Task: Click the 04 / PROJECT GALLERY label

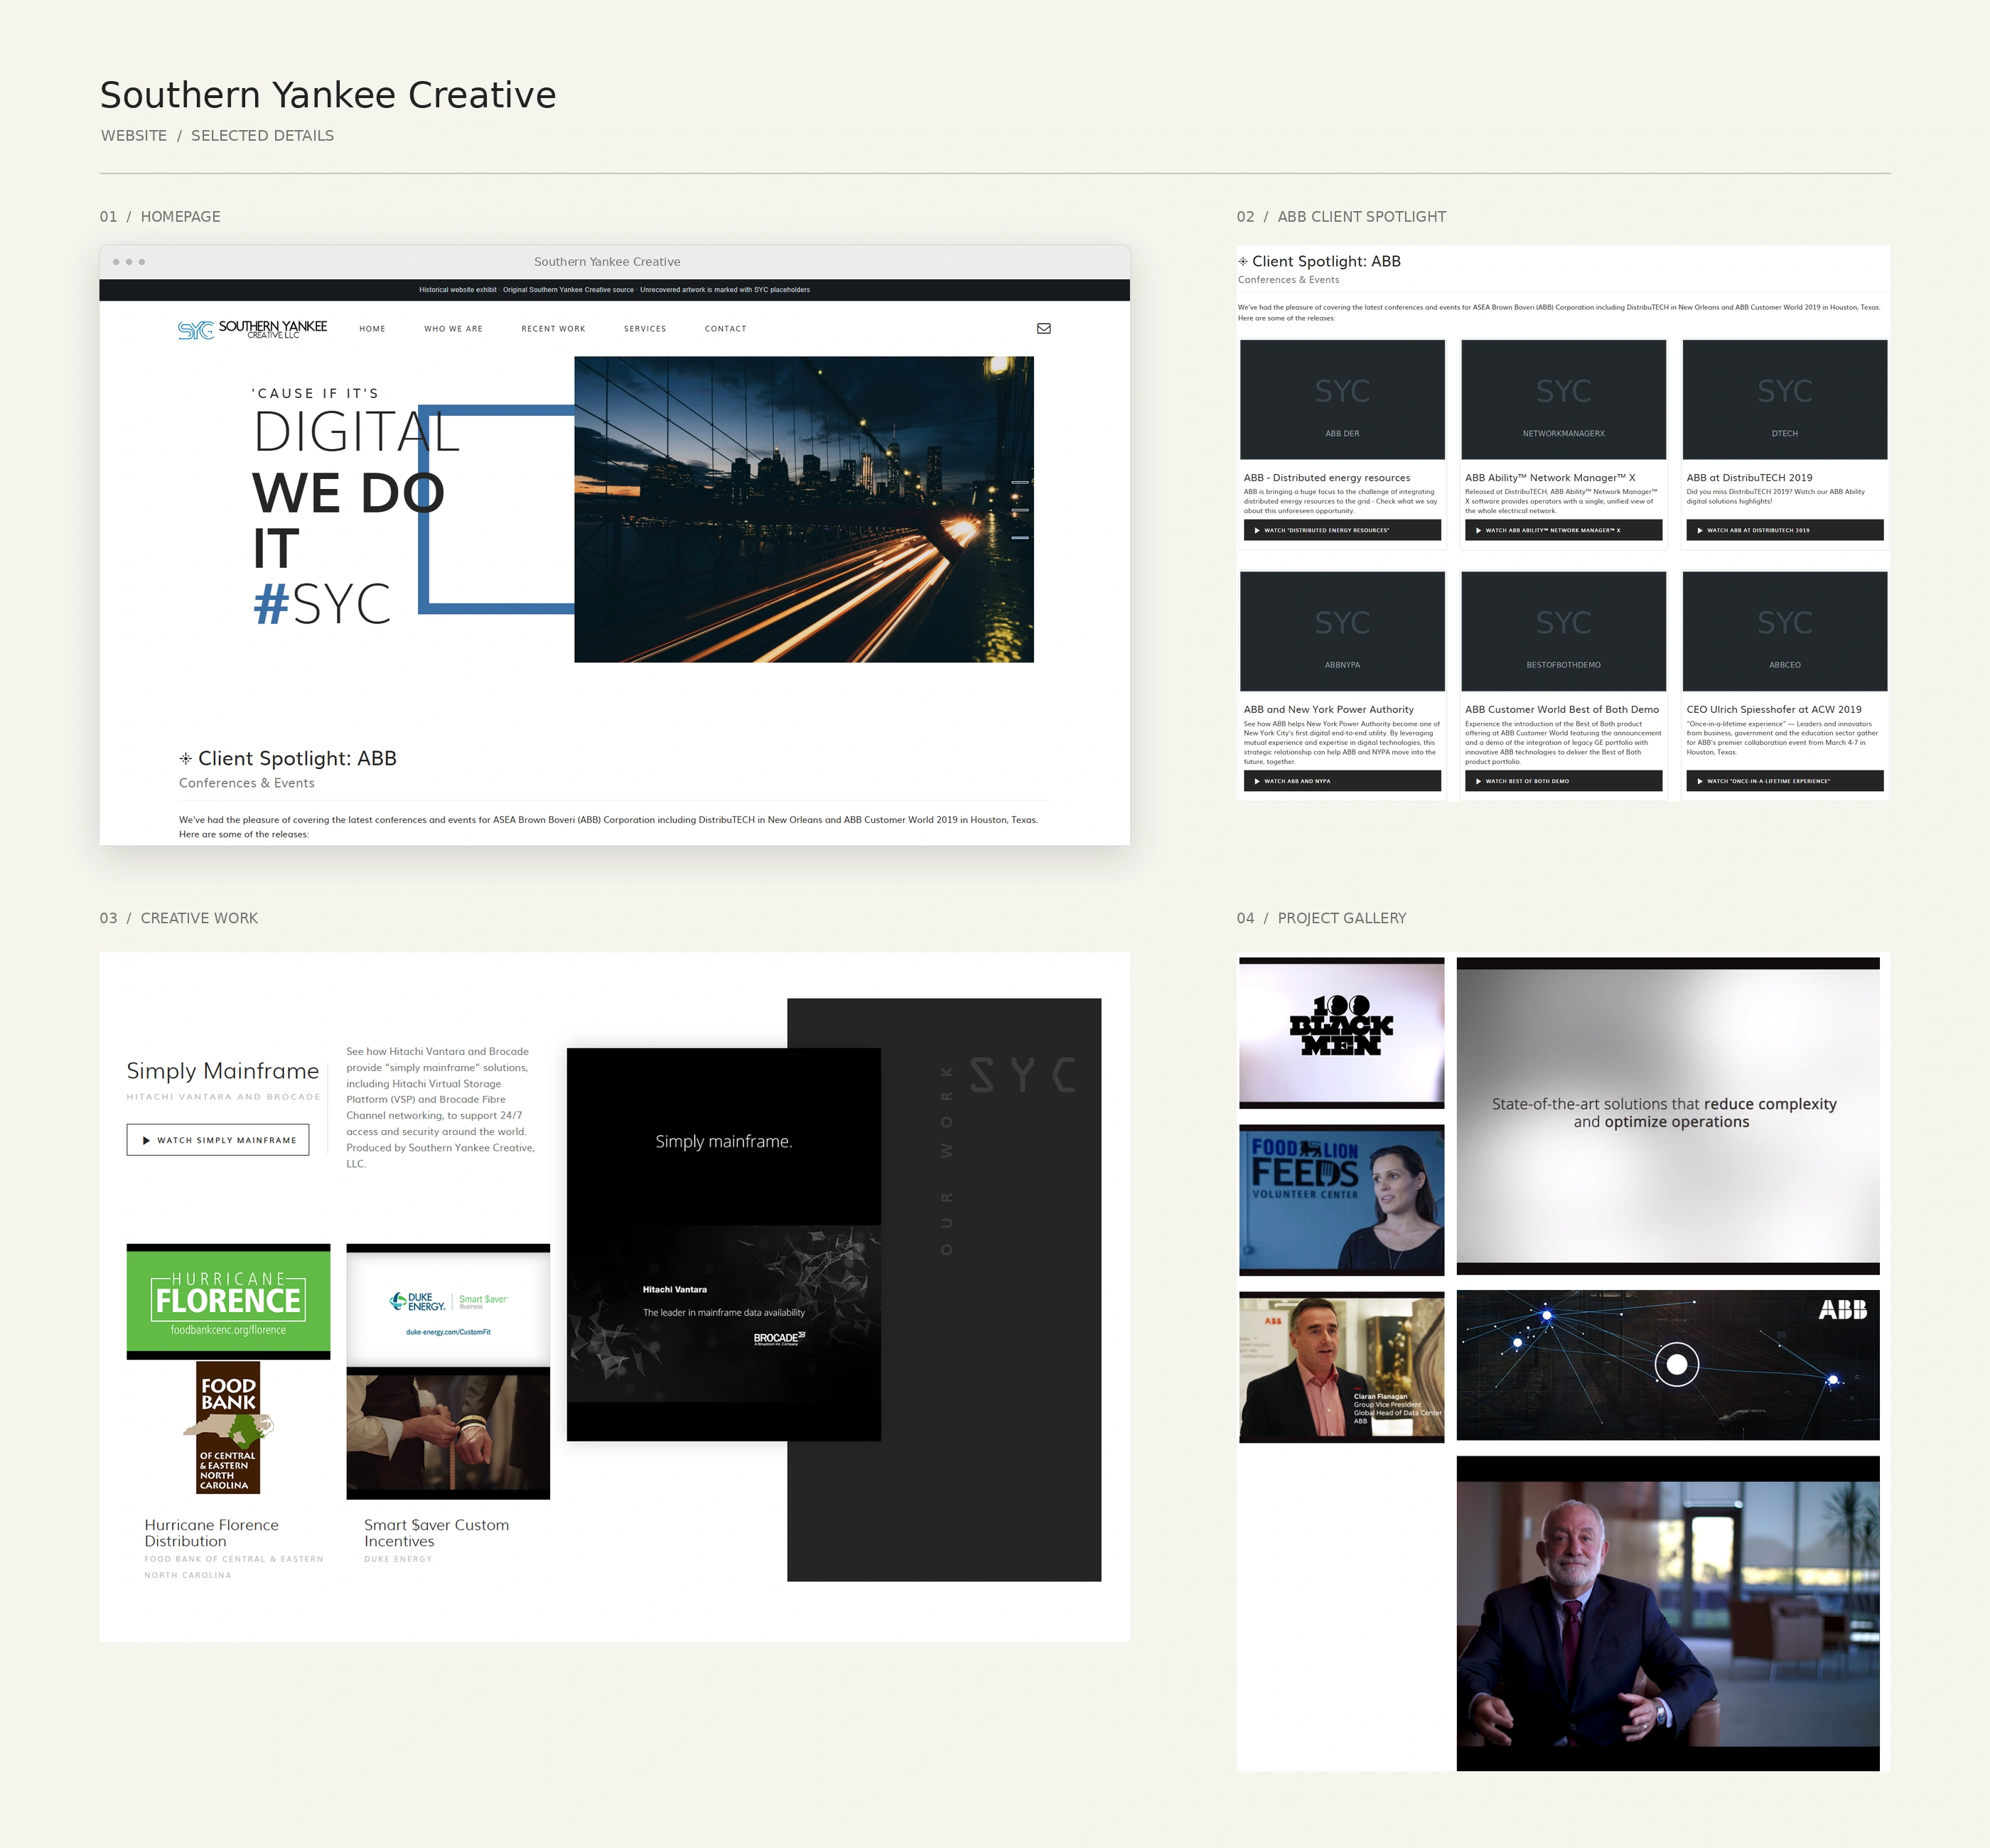Action: [1321, 918]
